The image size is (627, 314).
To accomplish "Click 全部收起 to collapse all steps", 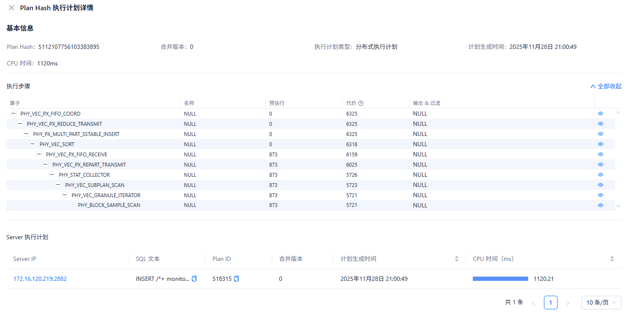I will (x=605, y=86).
